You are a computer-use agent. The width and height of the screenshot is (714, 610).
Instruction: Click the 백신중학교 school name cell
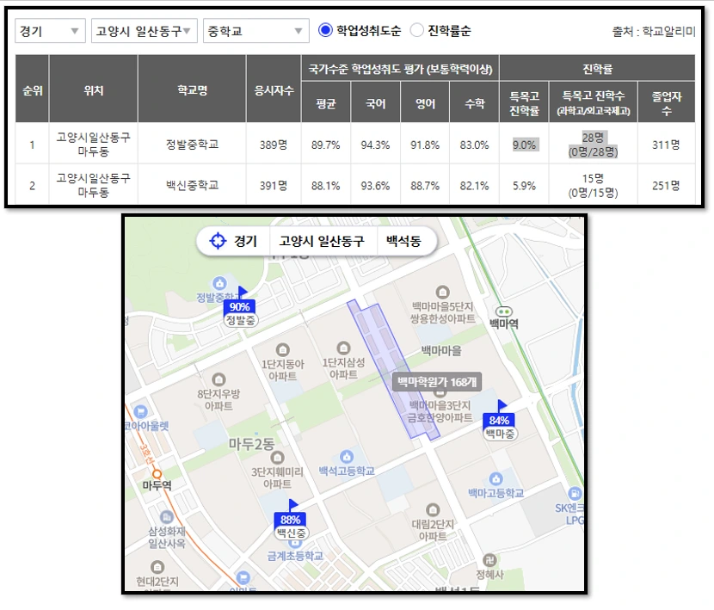(x=192, y=185)
